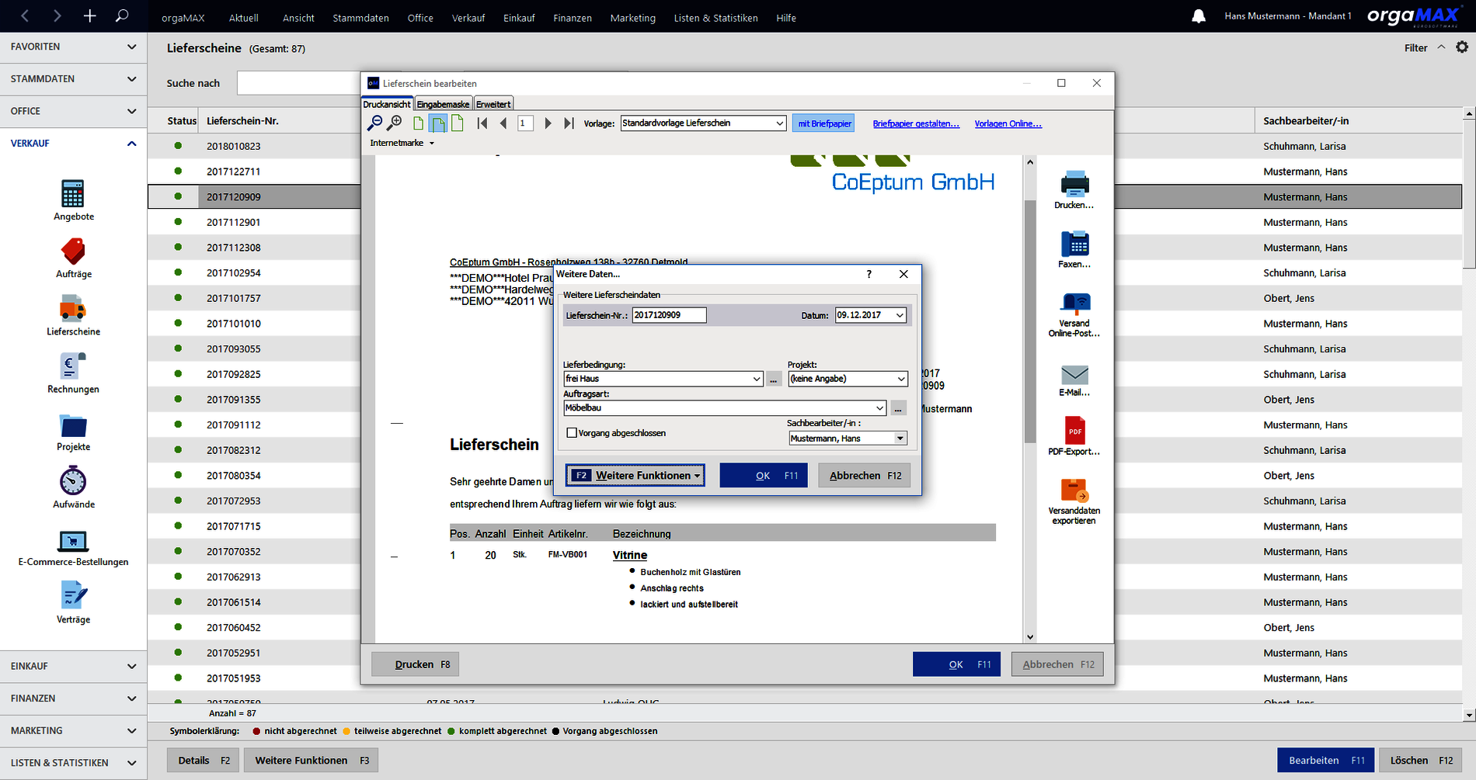Check the Vorgang abgeschlossen checkbox
1476x780 pixels.
click(x=572, y=433)
